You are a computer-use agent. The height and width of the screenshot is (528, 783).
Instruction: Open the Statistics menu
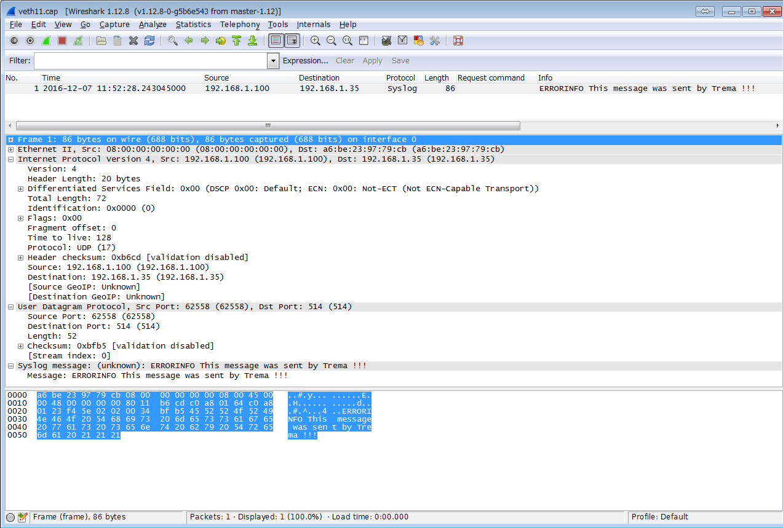(193, 25)
